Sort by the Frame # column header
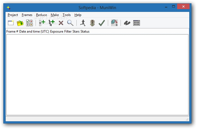The width and height of the screenshot is (197, 129). pos(12,31)
